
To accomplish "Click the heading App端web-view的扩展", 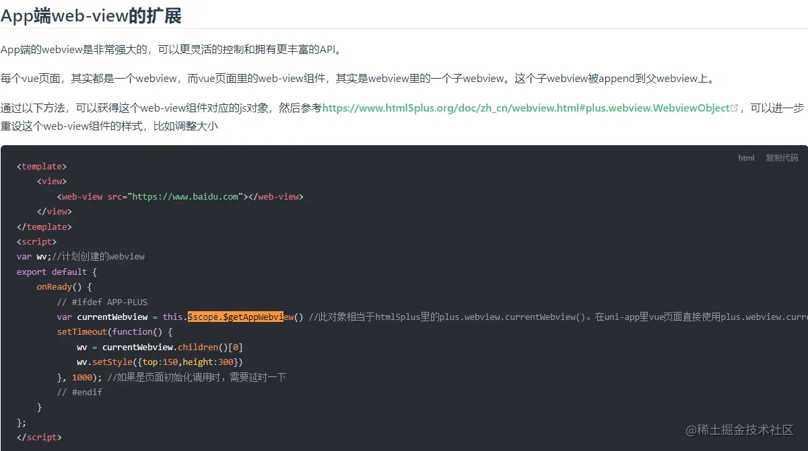I will coord(91,15).
